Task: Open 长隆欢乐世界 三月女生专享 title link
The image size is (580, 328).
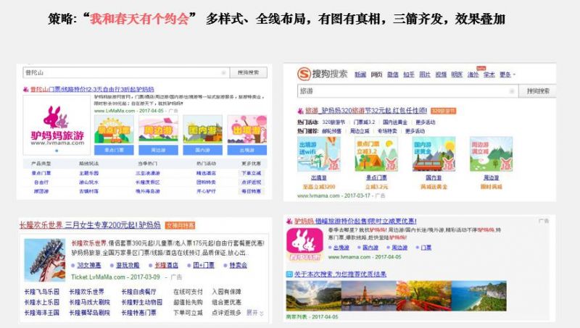Action: 90,225
